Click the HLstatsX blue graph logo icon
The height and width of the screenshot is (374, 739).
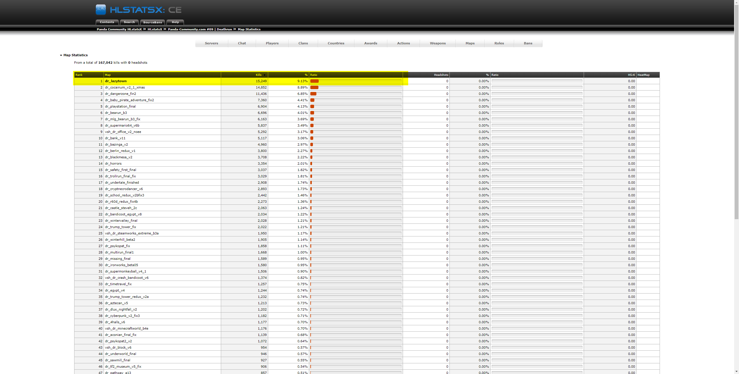tap(101, 10)
